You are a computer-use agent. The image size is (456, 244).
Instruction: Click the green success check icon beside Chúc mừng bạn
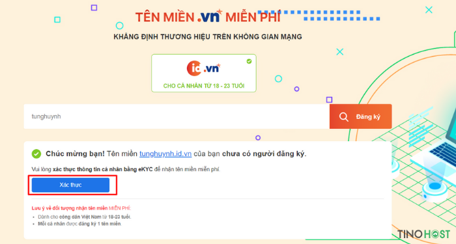36,154
